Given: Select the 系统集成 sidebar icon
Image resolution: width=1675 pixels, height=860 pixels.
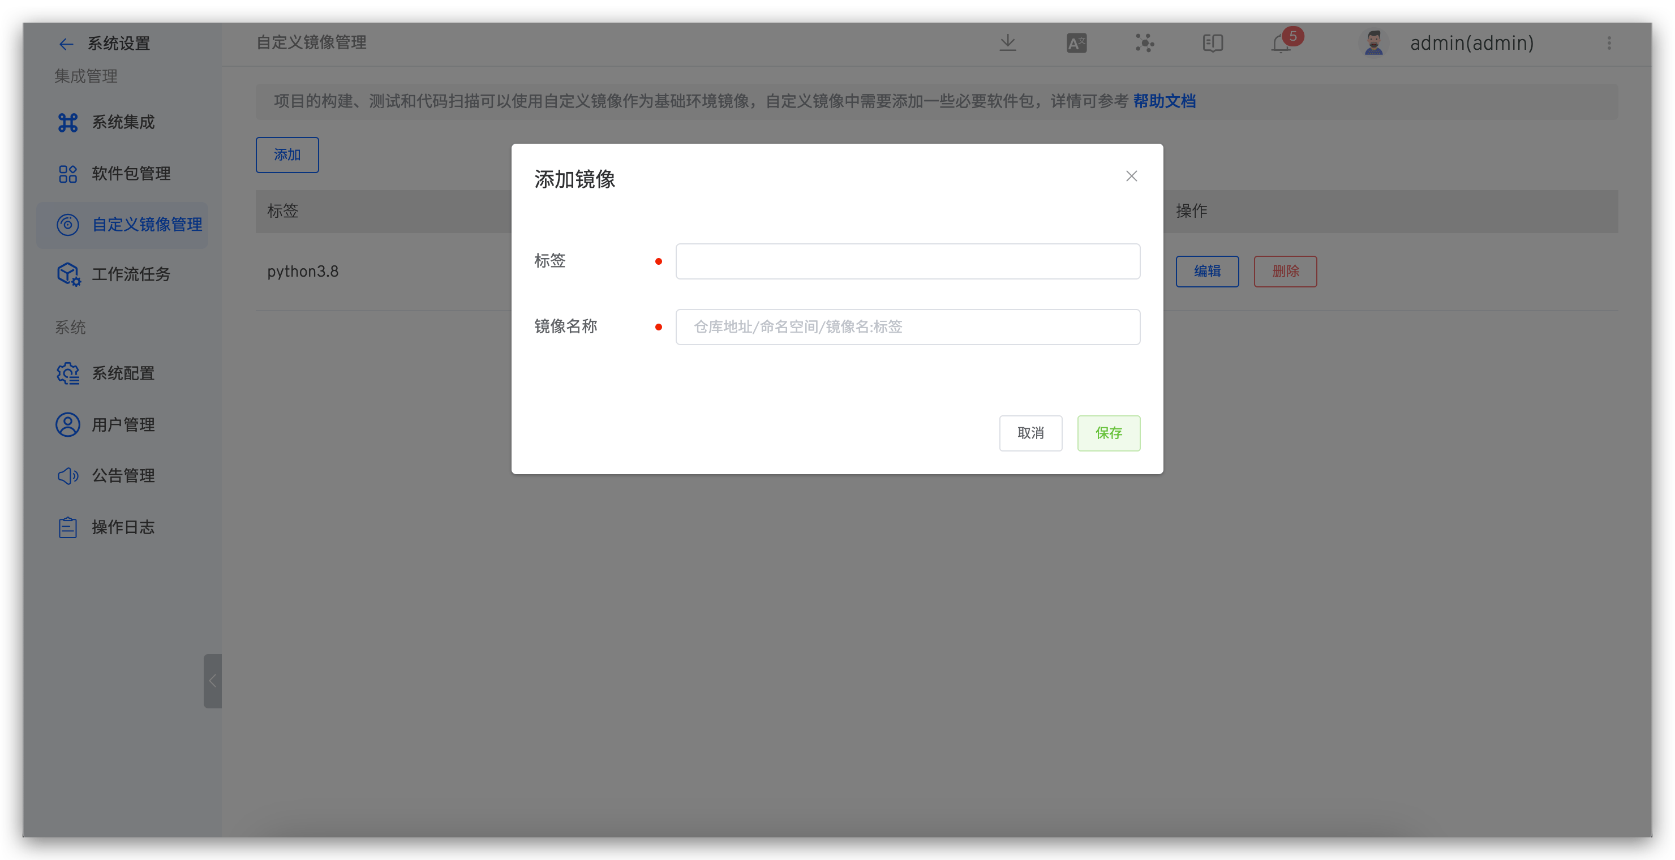Looking at the screenshot, I should click(68, 122).
